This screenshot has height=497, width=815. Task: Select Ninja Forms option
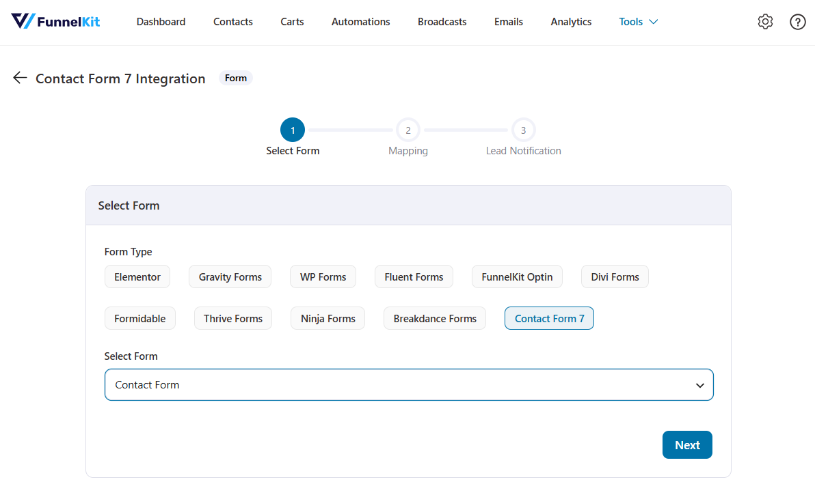click(x=328, y=318)
